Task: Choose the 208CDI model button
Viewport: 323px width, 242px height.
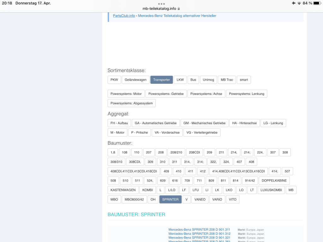Action: click(x=194, y=152)
